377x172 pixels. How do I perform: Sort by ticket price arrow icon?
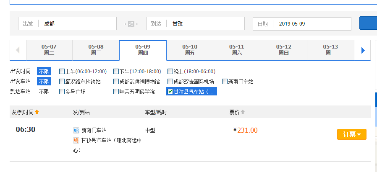(243, 112)
